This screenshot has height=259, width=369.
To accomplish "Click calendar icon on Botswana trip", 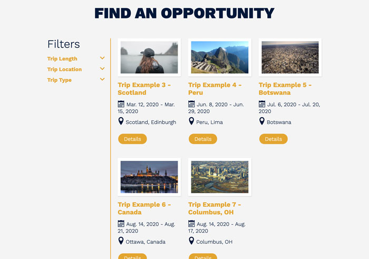I will point(262,104).
